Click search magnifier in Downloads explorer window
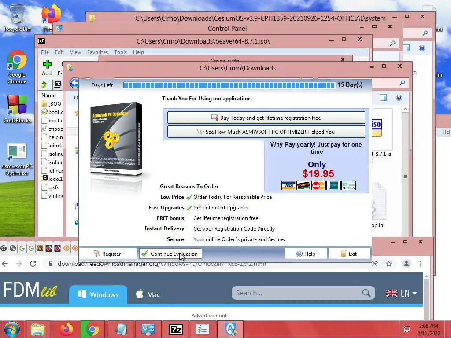This screenshot has width=451, height=338. tap(402, 83)
